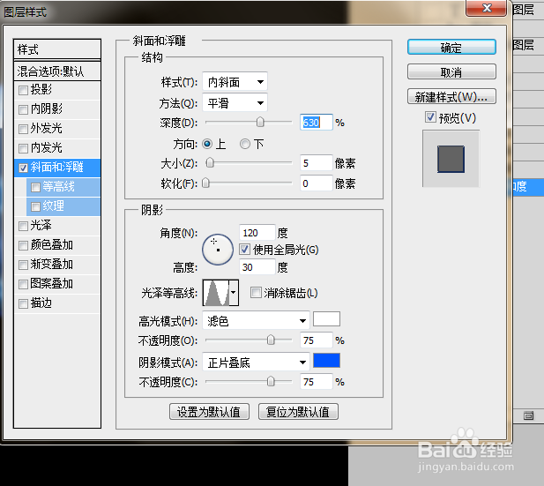Expand the 光泽等高线 contour picker arrow
544x486 pixels.
(234, 293)
